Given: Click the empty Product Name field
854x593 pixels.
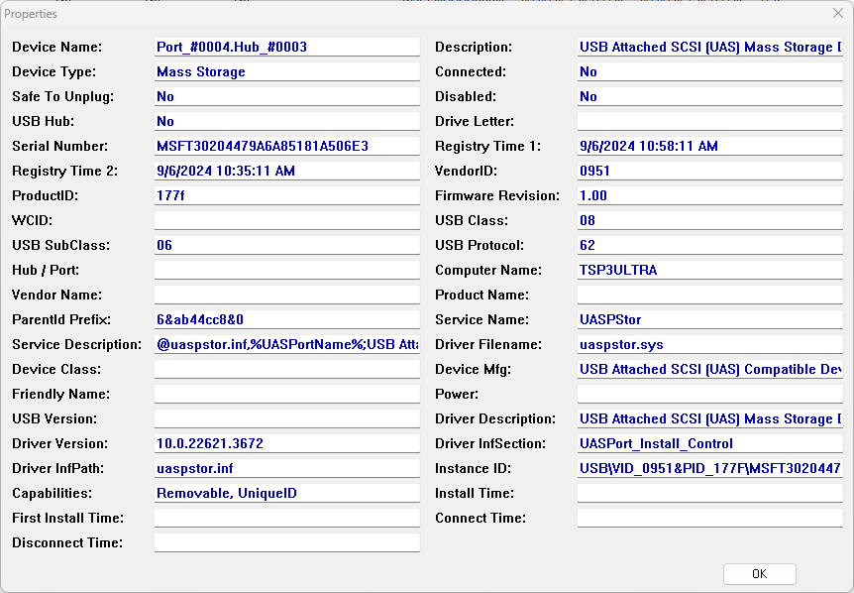Looking at the screenshot, I should click(710, 295).
